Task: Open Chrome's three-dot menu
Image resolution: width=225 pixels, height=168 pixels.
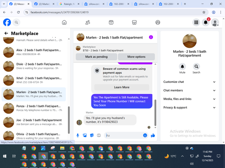Action: tap(220, 12)
